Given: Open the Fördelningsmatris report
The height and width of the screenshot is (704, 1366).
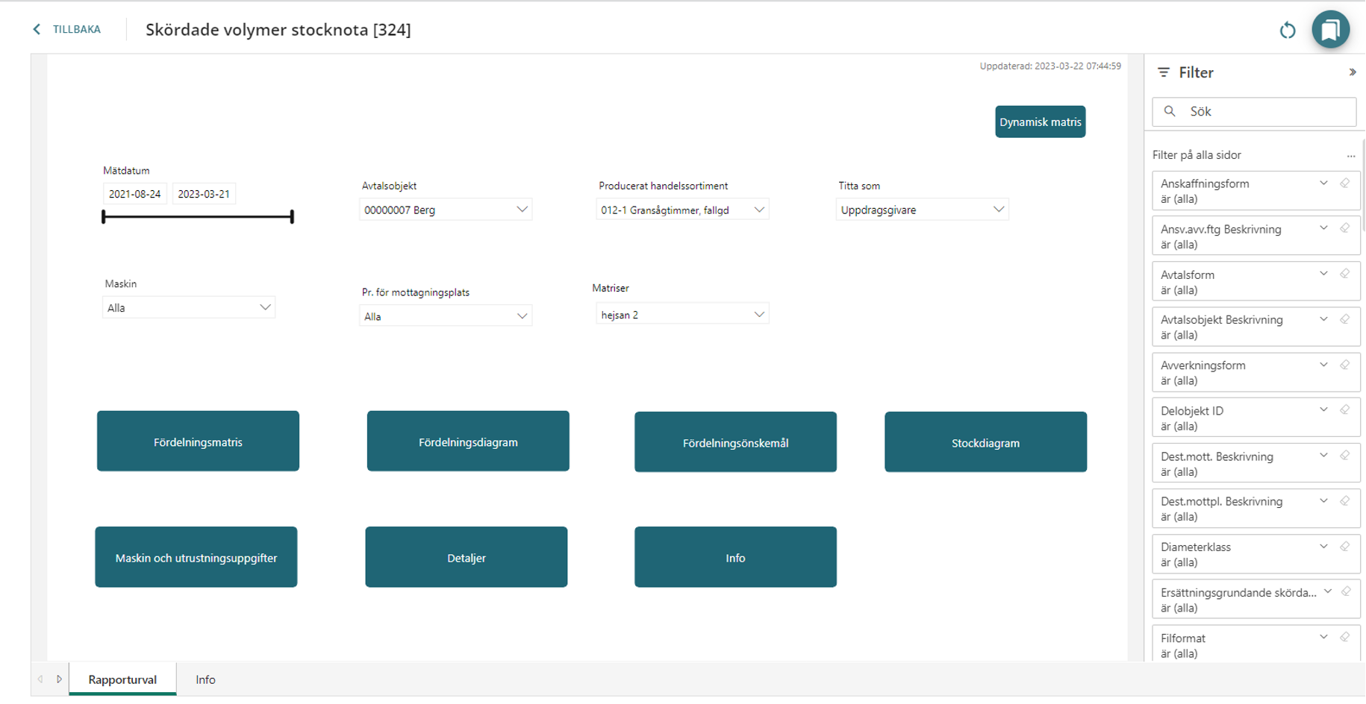Looking at the screenshot, I should pyautogui.click(x=198, y=441).
